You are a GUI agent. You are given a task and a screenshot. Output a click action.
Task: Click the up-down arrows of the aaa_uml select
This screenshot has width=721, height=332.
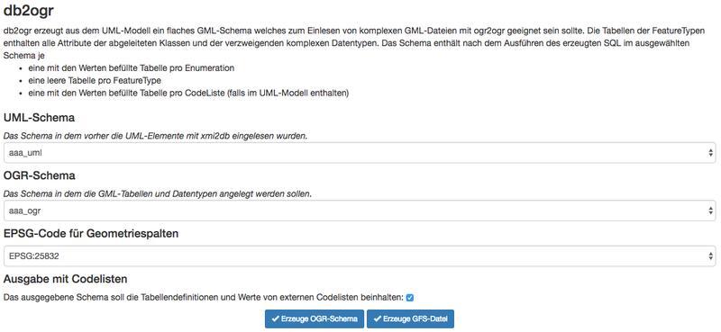(711, 153)
